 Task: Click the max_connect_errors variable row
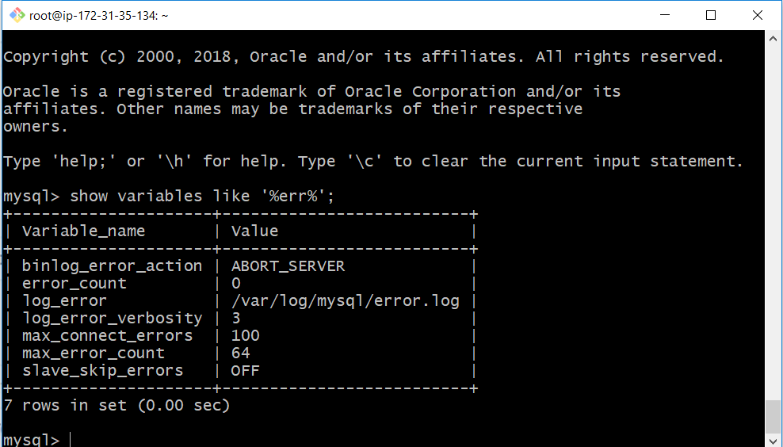239,335
